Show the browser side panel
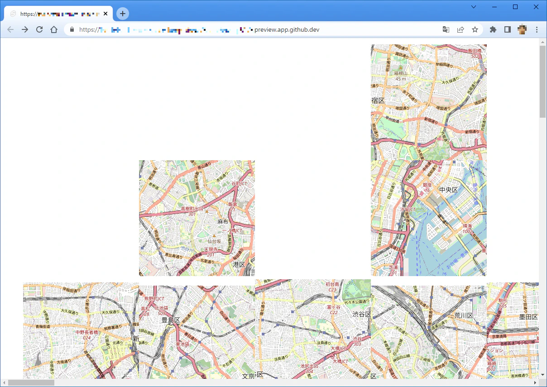This screenshot has width=547, height=387. [x=508, y=29]
